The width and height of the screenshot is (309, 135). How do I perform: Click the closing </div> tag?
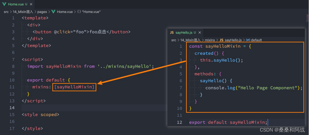tap(35, 39)
